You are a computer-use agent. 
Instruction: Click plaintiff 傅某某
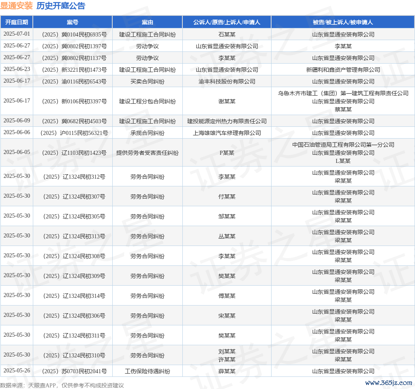tap(227, 296)
